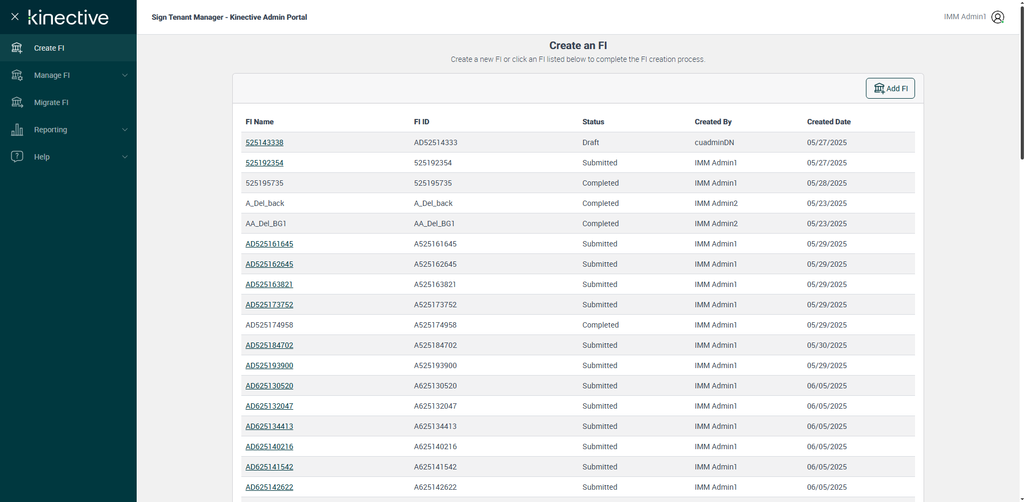Expand the Manage FI chevron
Image resolution: width=1025 pixels, height=502 pixels.
click(x=125, y=75)
